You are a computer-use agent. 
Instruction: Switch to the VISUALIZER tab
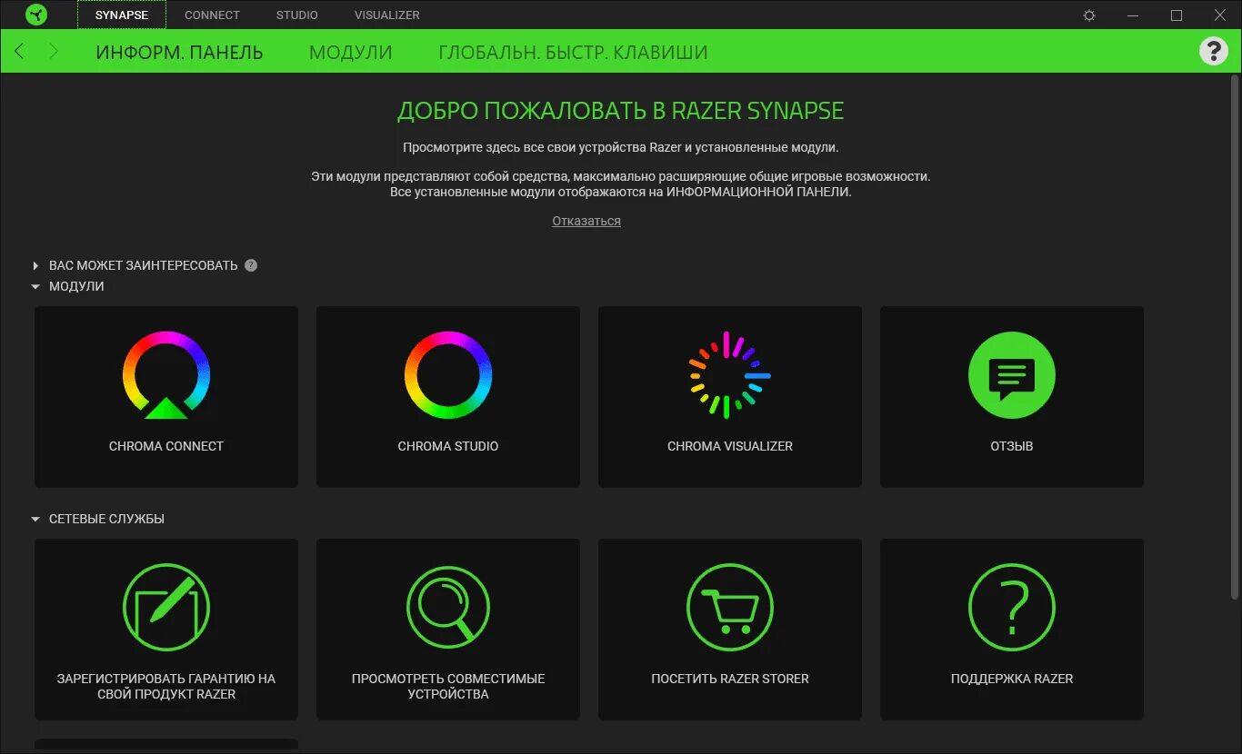(x=387, y=15)
